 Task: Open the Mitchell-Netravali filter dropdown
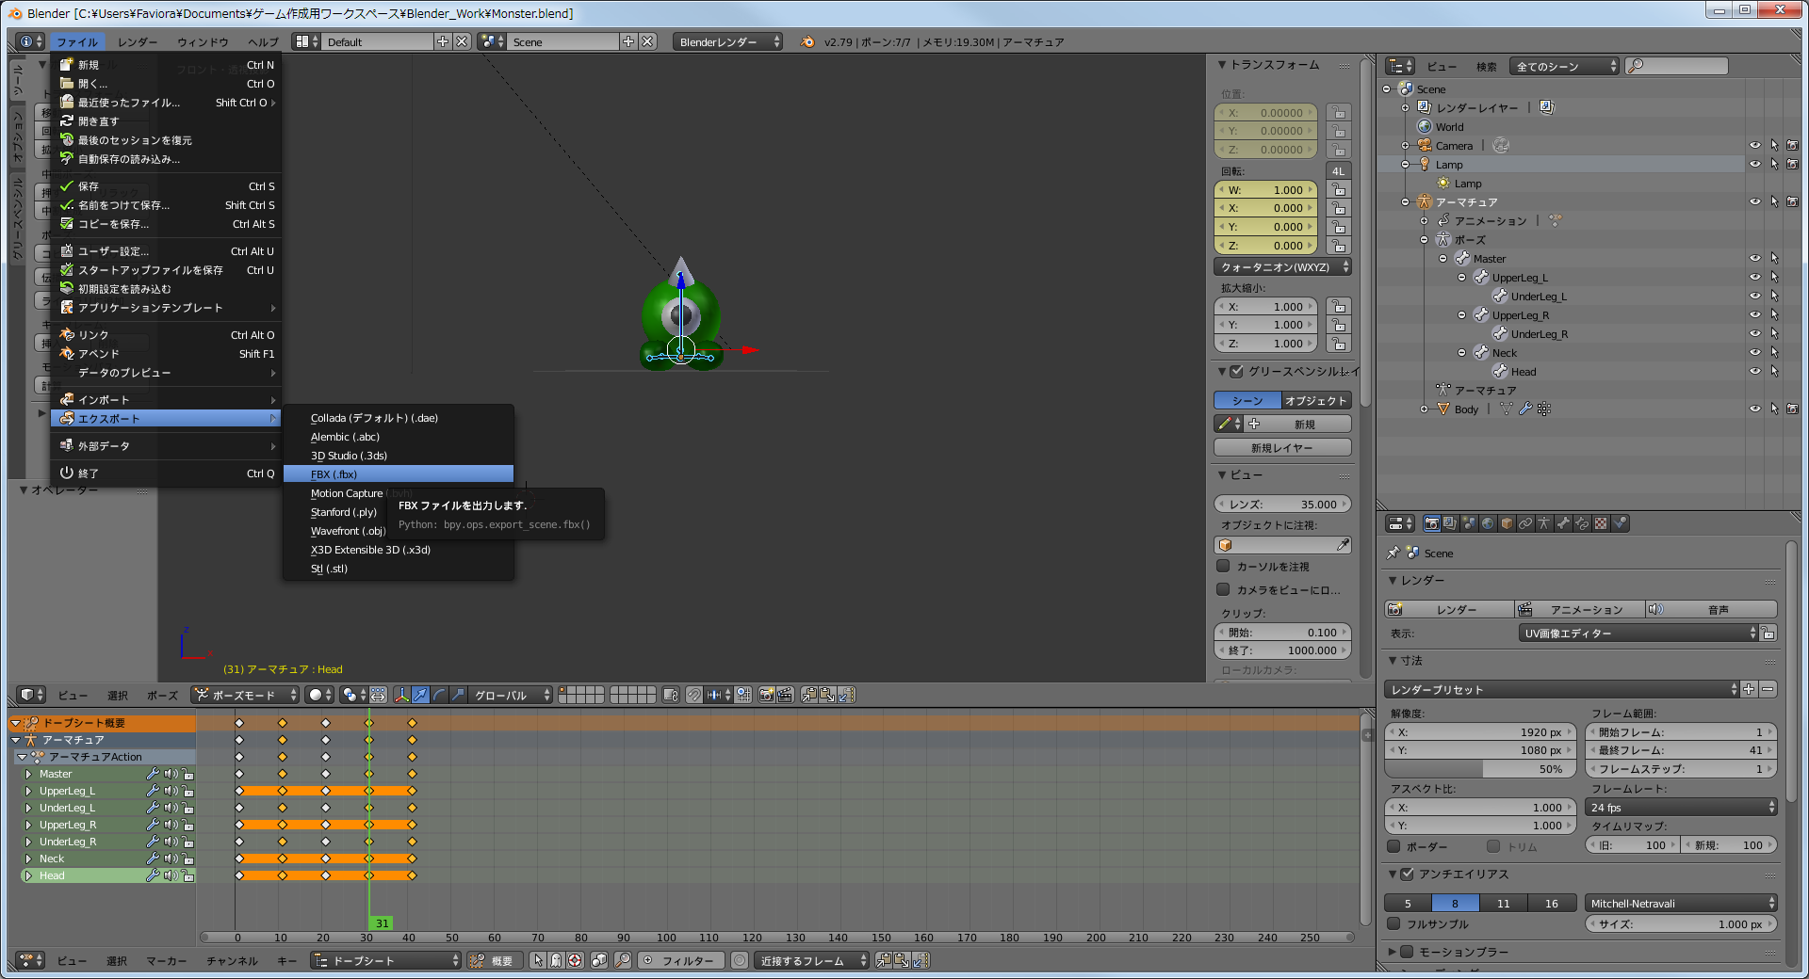click(x=1682, y=903)
